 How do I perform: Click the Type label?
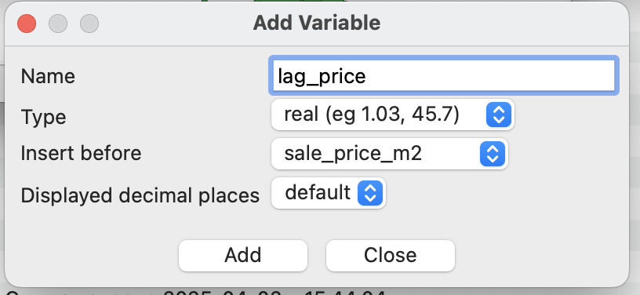tap(43, 117)
